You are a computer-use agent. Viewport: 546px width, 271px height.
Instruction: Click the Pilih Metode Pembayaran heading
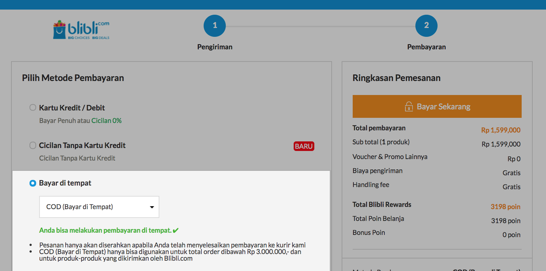pyautogui.click(x=72, y=78)
